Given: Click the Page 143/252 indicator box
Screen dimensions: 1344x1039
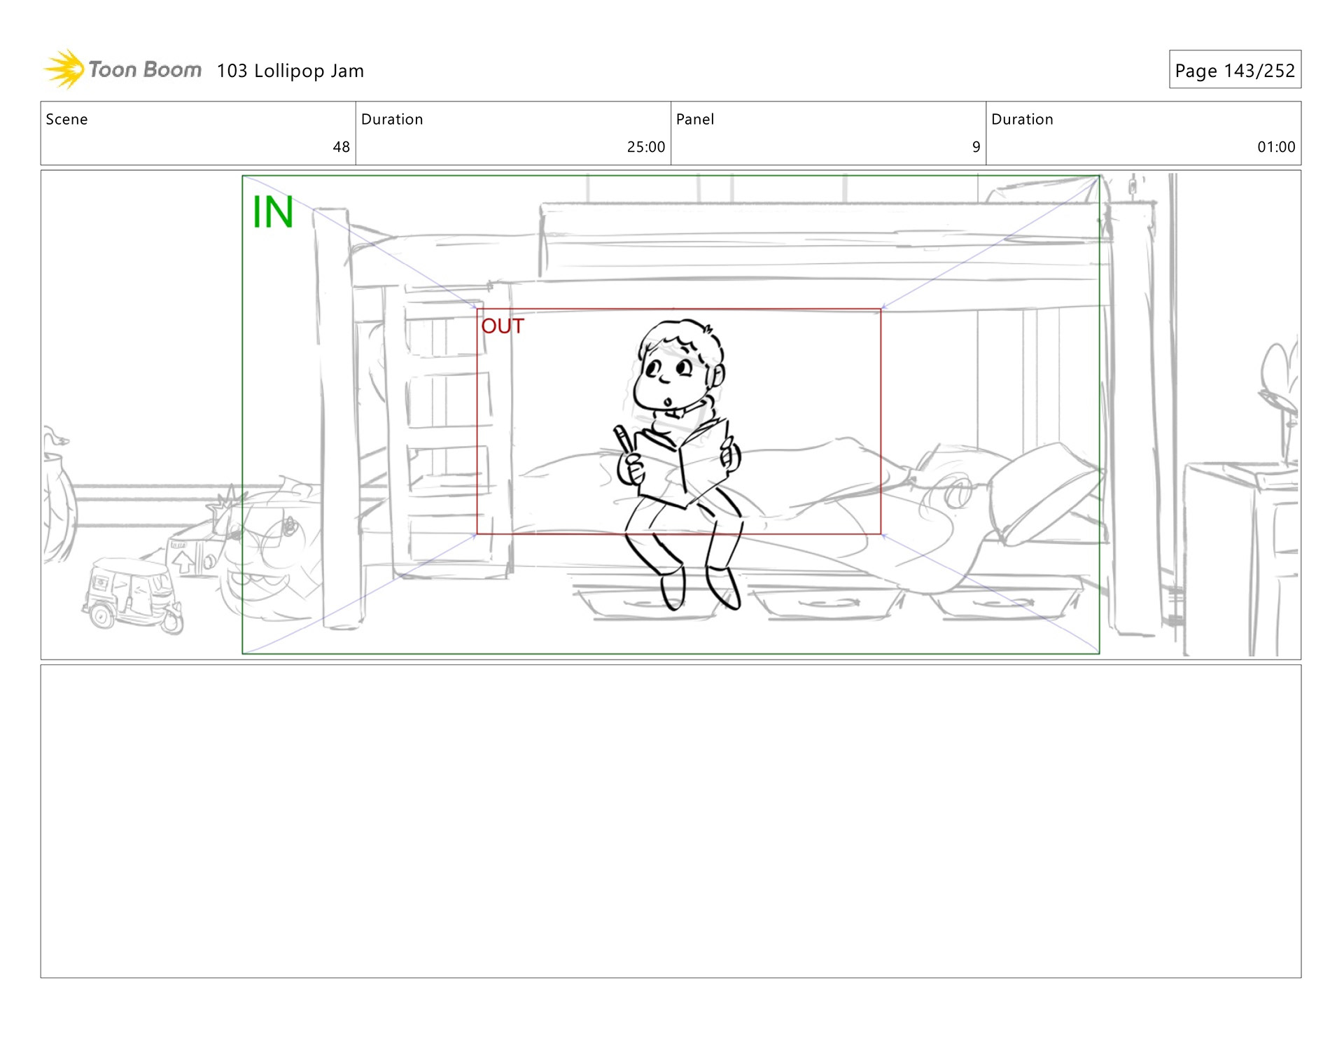Looking at the screenshot, I should (1234, 69).
